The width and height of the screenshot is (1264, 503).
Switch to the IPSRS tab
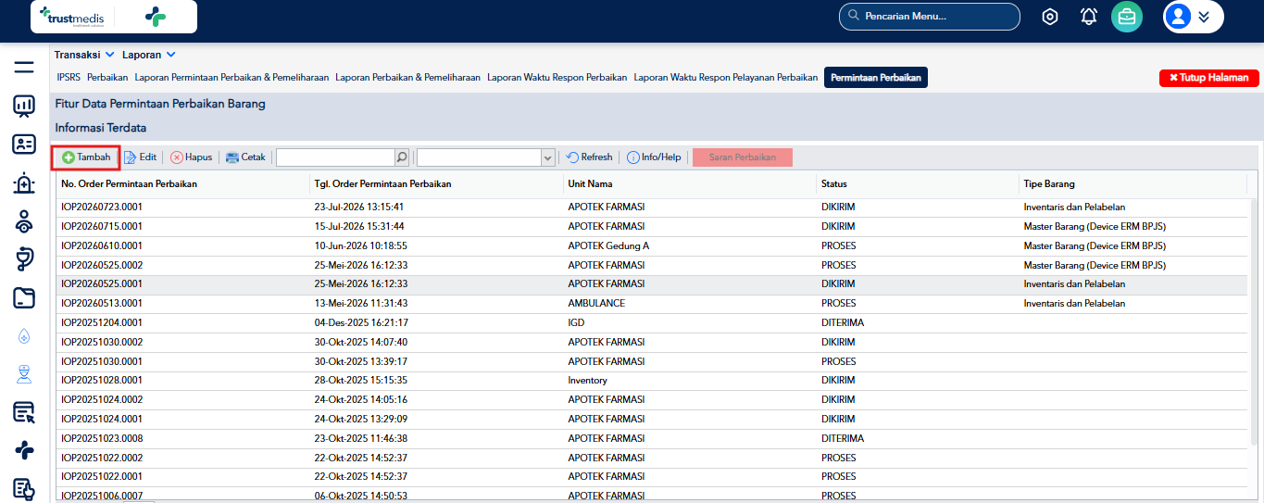pos(69,78)
